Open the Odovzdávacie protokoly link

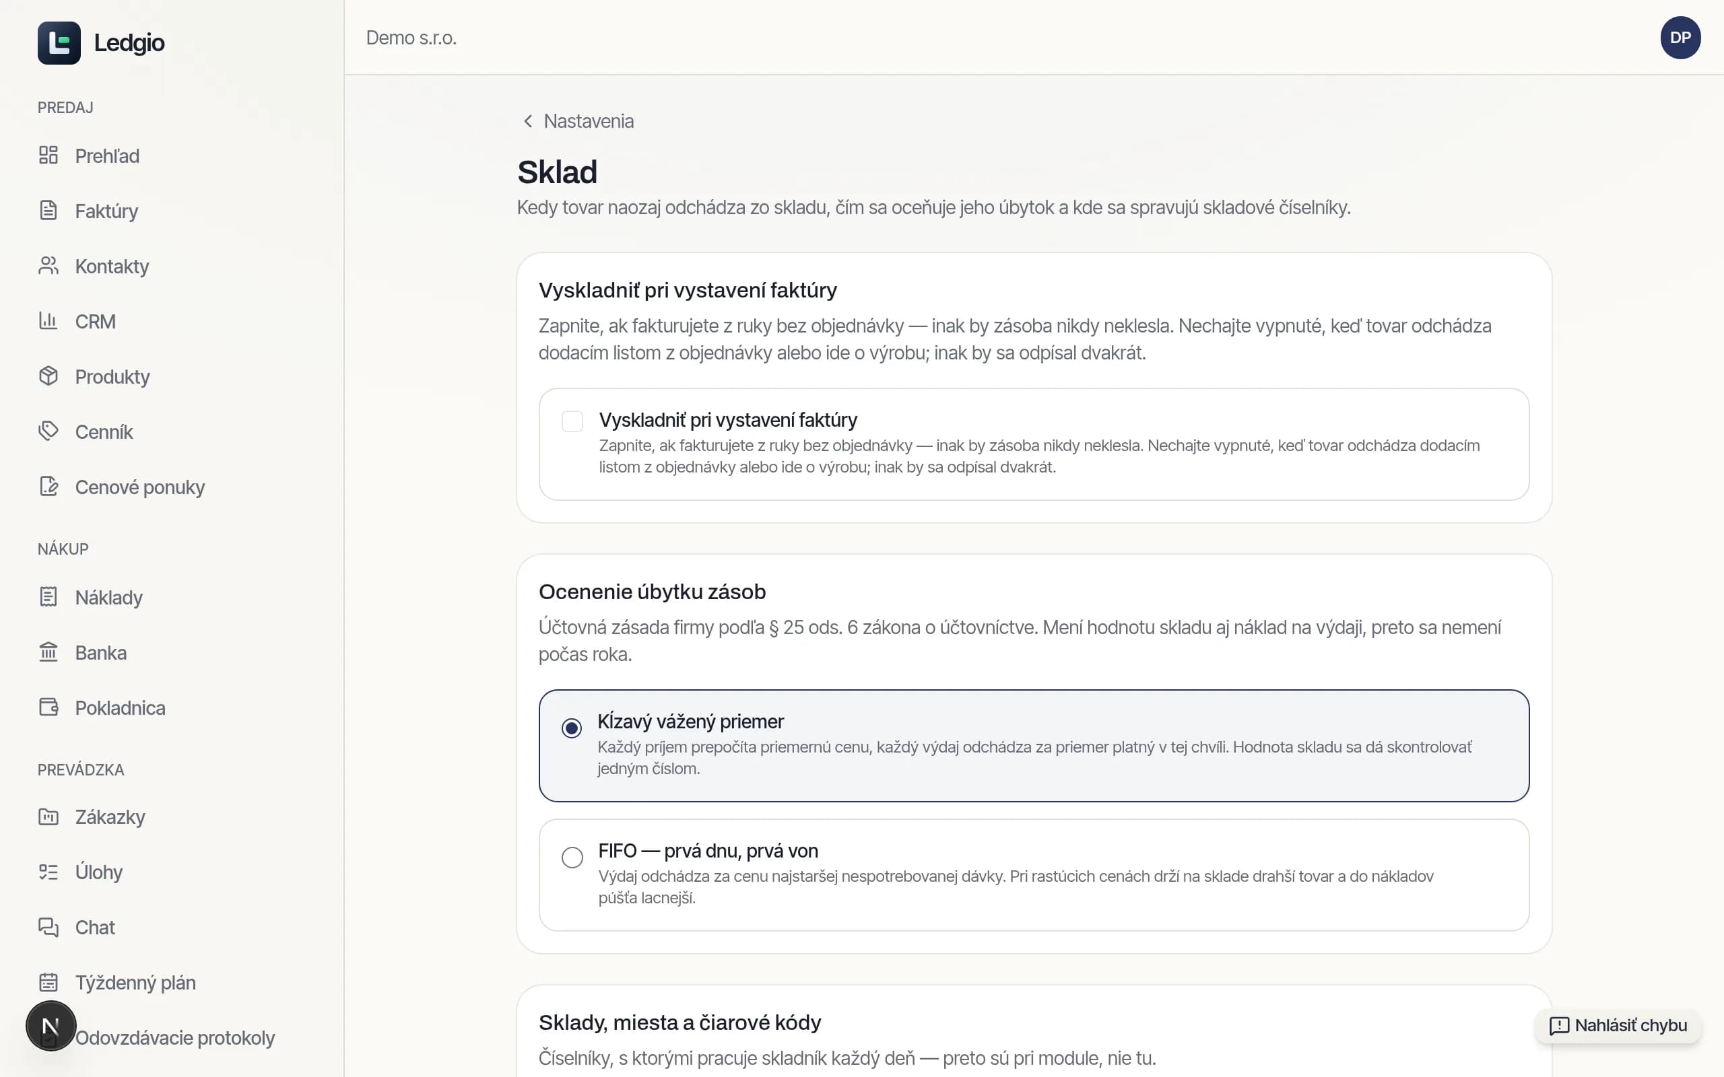(174, 1038)
